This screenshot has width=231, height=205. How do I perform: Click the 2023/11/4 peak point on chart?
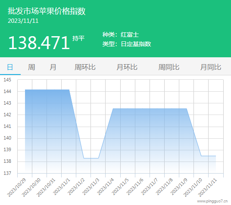click(x=113, y=109)
